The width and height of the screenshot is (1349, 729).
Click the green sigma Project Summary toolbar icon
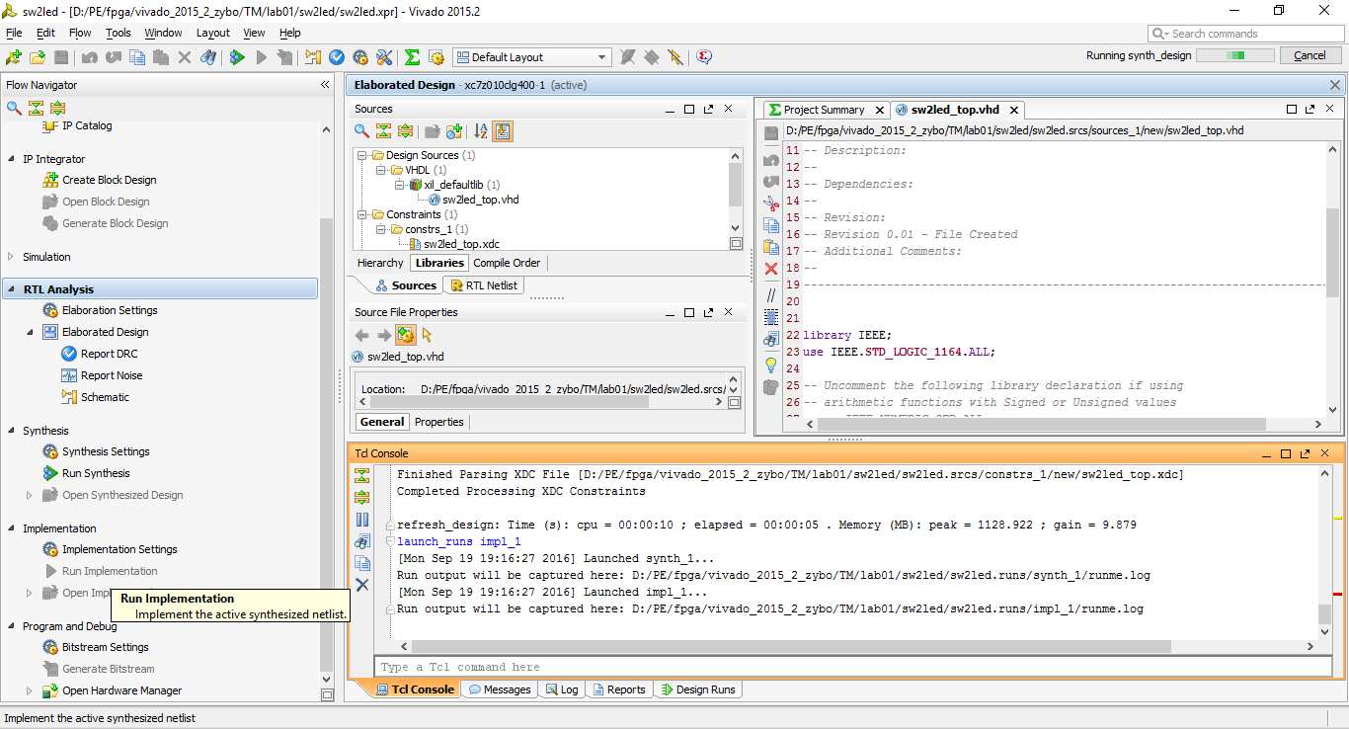tap(413, 57)
